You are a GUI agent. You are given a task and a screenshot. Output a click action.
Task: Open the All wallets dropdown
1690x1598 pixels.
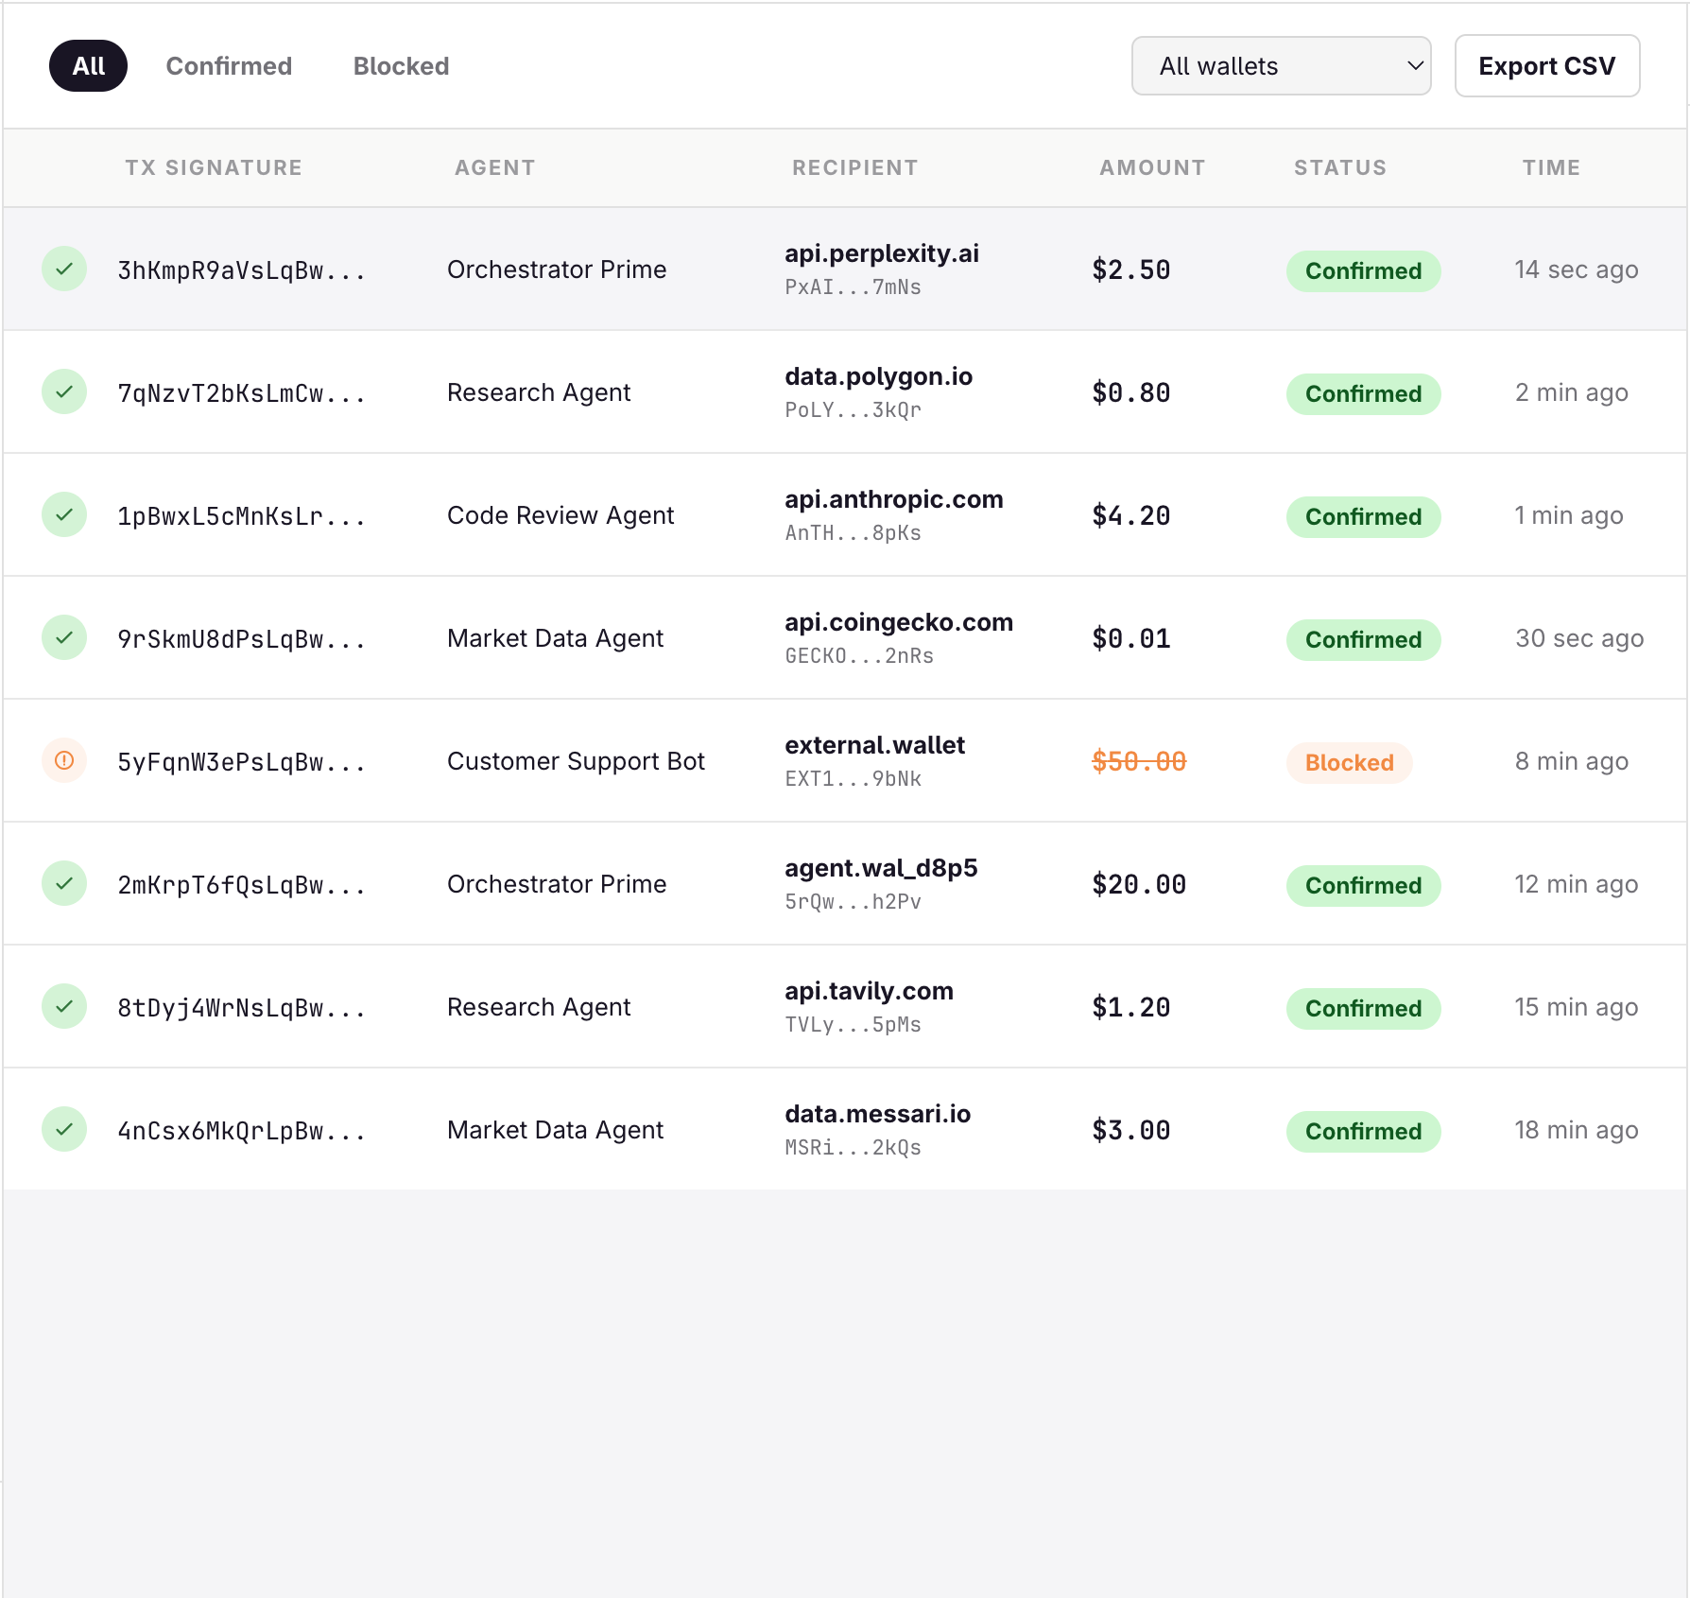1281,66
